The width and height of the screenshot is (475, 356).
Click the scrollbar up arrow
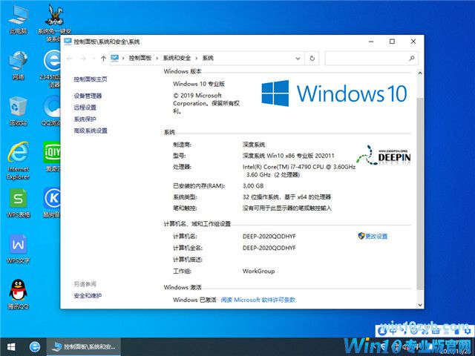click(x=420, y=73)
